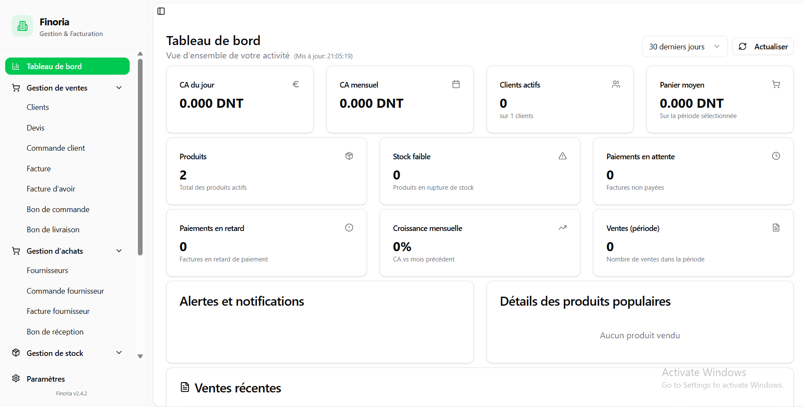Click the file icon beside Ventes récentes
Viewport: 804px width, 407px height.
(x=185, y=387)
